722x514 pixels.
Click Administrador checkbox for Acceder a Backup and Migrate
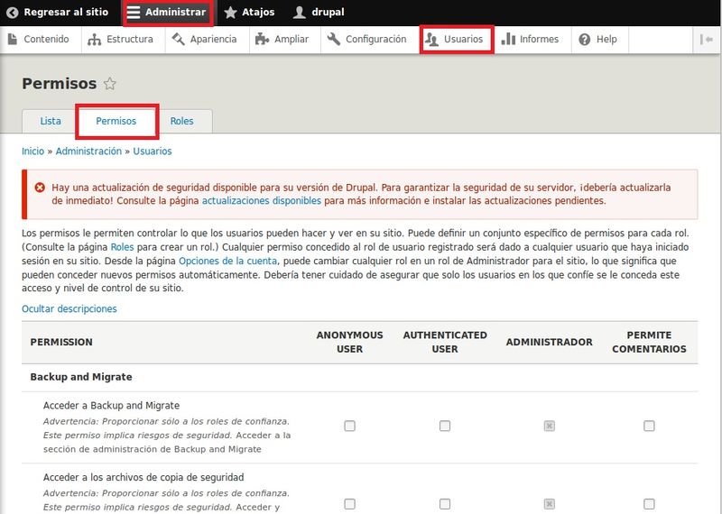pyautogui.click(x=550, y=426)
